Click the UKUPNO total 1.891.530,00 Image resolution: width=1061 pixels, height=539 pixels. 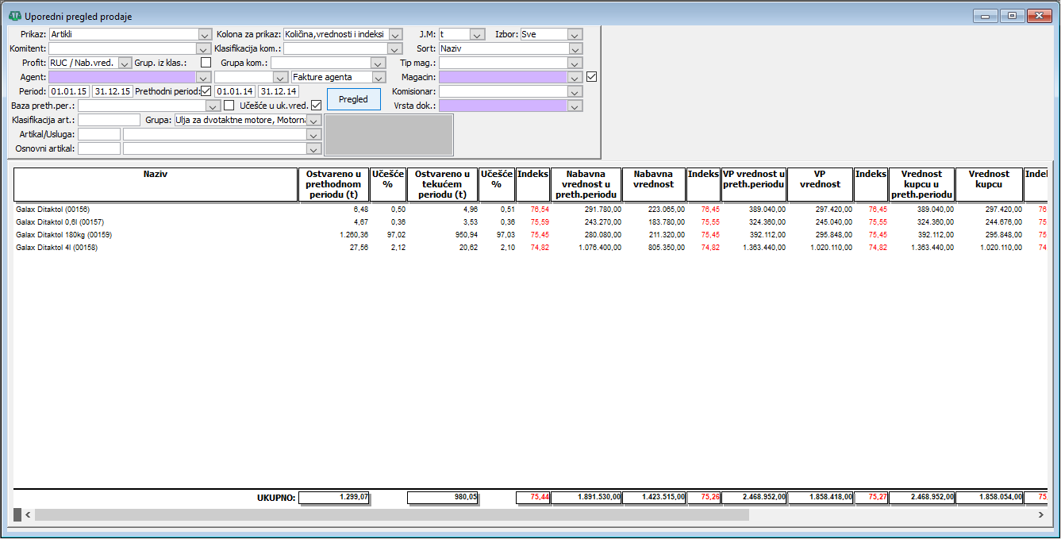[586, 497]
